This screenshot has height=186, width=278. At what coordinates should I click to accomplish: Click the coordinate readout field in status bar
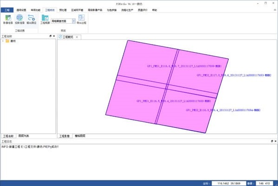click(229, 183)
